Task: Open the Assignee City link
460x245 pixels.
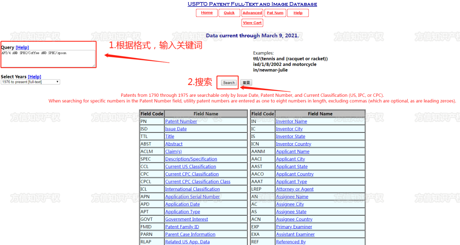Action: point(290,204)
